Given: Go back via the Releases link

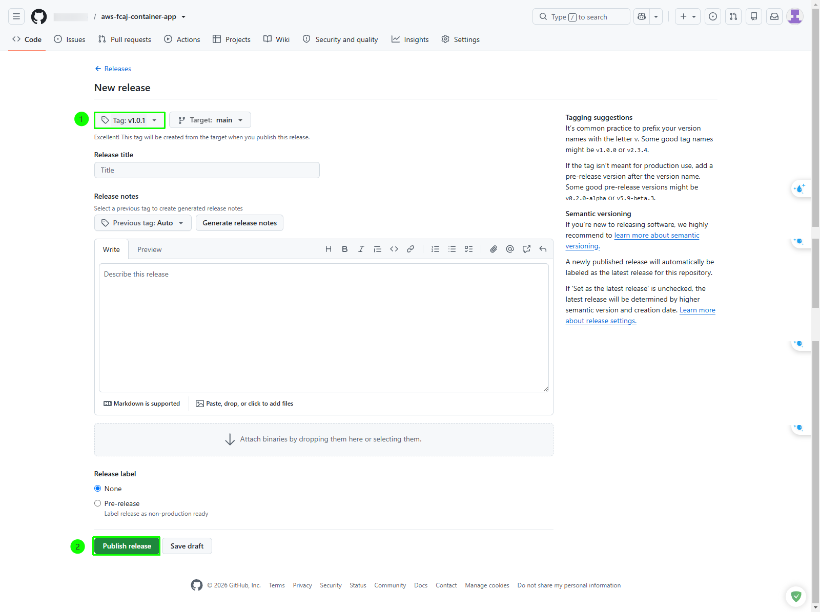Looking at the screenshot, I should 113,69.
